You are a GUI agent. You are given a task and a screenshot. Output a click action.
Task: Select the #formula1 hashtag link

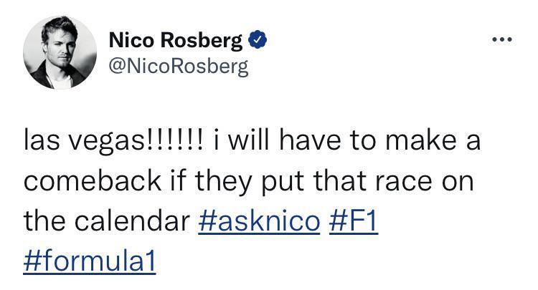90,261
